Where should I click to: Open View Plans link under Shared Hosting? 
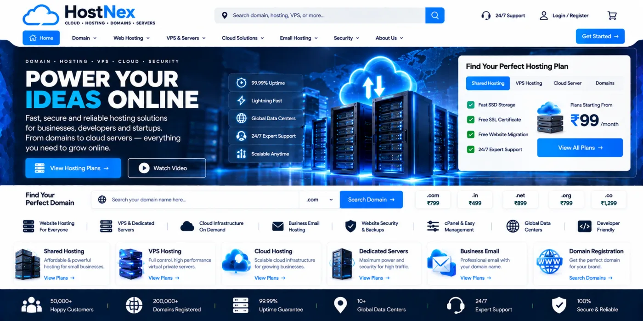[59, 278]
